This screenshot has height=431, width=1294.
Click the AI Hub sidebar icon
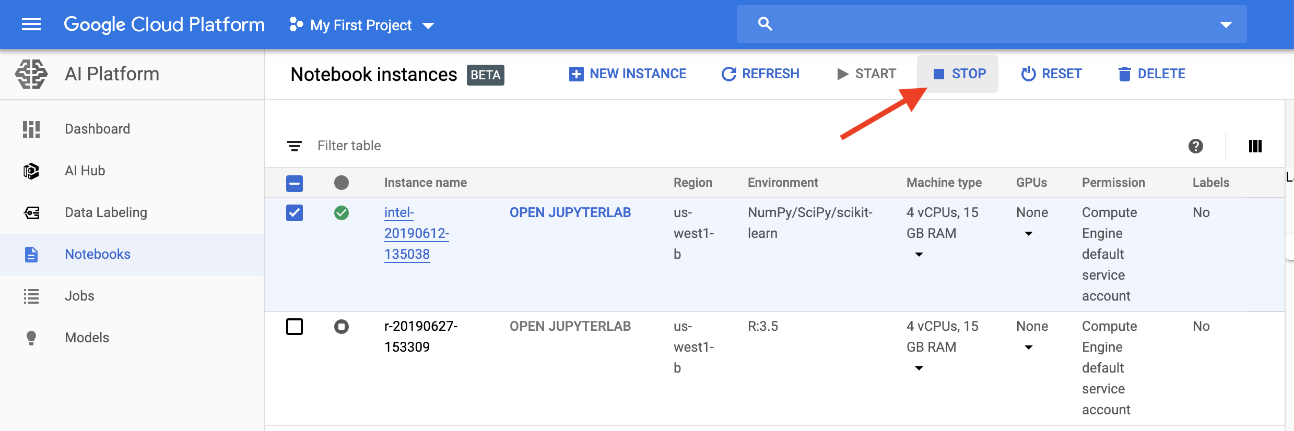tap(31, 171)
